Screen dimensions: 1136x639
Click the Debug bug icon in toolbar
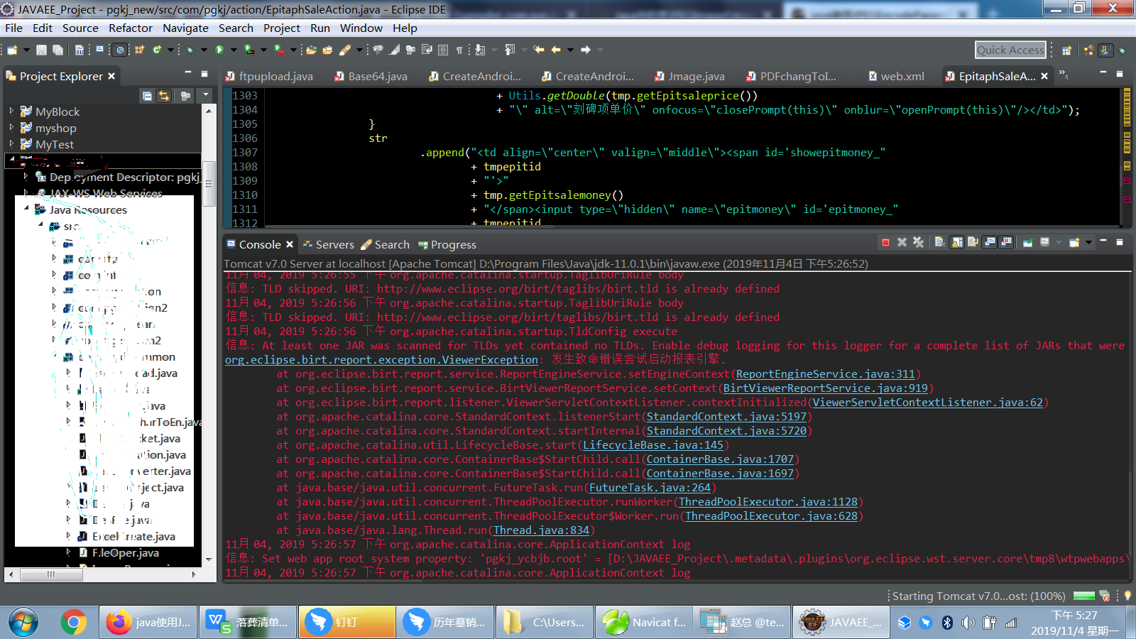point(190,50)
